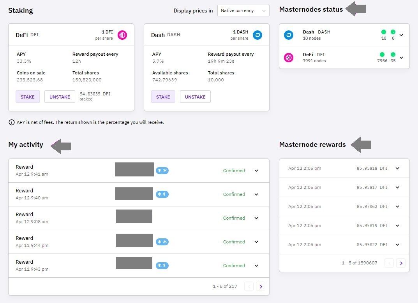Screen dimensions: 418x303
Task: Click the 1 - 5 of 217 pagination text
Action: (x=225, y=286)
